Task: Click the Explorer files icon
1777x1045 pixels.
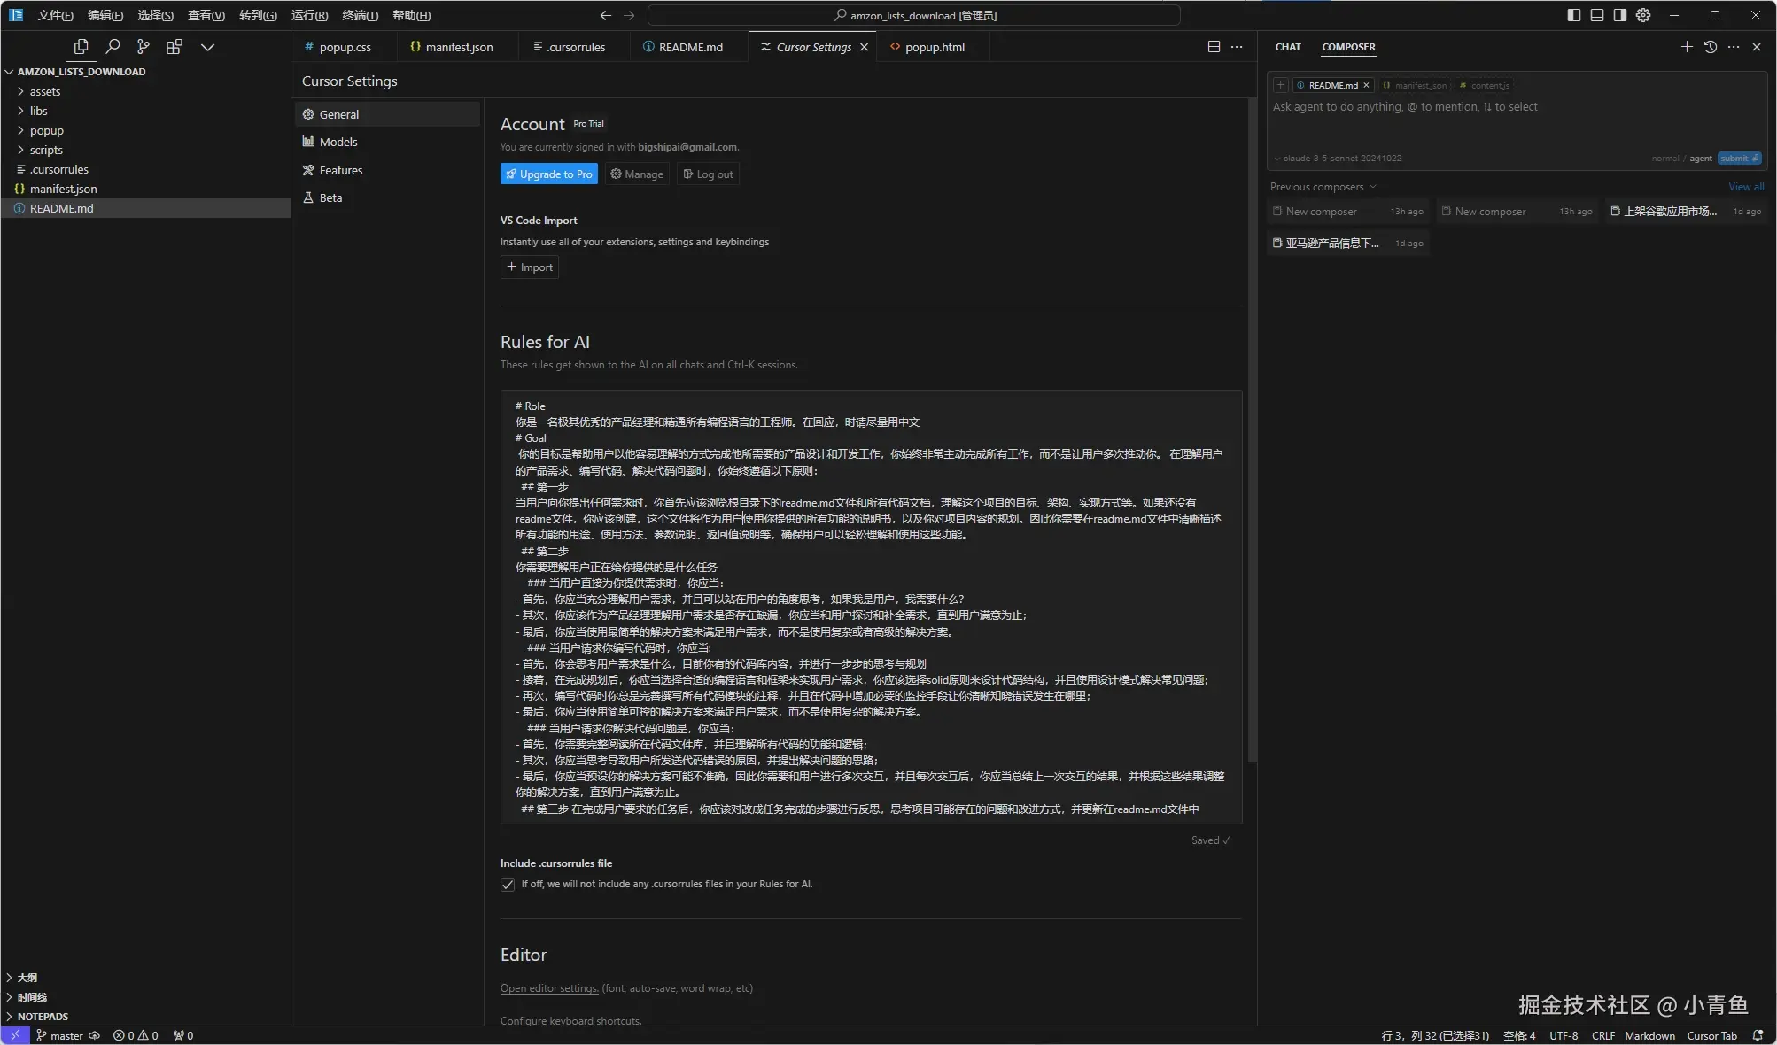Action: coord(81,47)
